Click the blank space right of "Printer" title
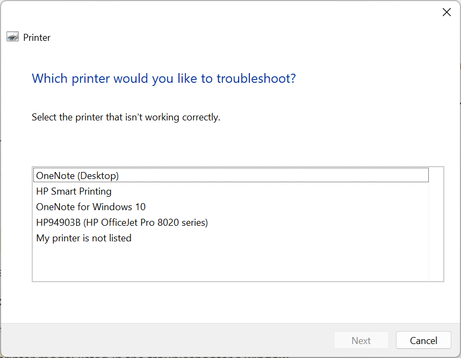Viewport: 461px width, 358px height. point(215,38)
